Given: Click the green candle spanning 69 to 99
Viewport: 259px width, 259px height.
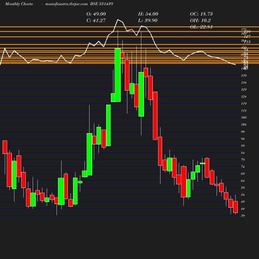Looking at the screenshot, I should pyautogui.click(x=89, y=154).
